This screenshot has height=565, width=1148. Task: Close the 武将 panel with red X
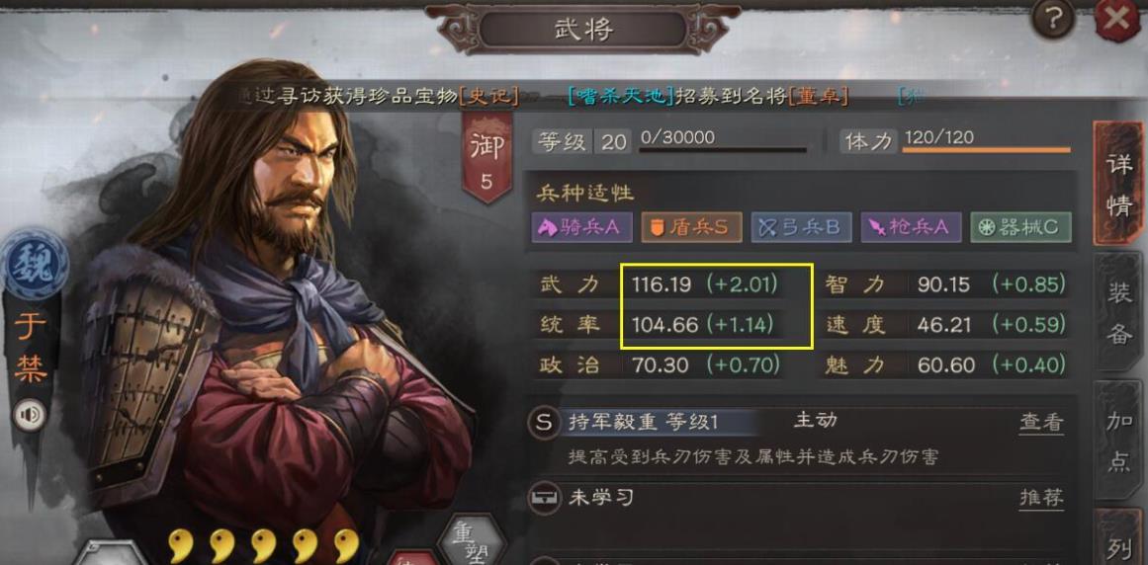[1118, 21]
